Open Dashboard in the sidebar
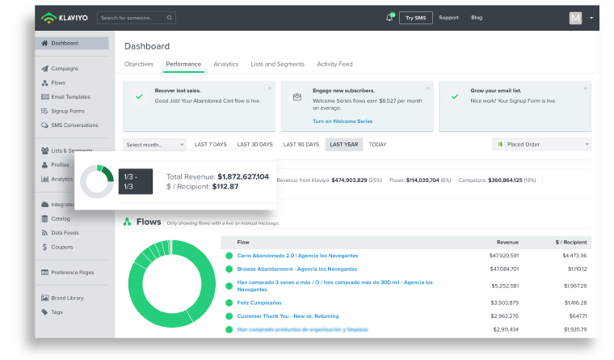 (72, 43)
